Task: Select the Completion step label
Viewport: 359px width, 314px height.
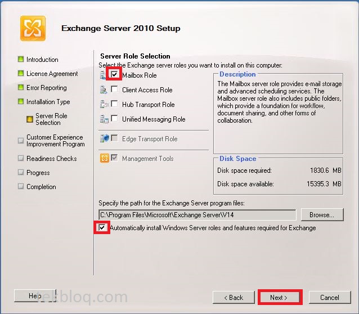Action: point(41,187)
